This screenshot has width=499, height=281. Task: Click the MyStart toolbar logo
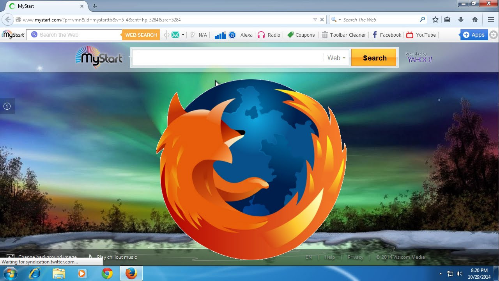[13, 35]
